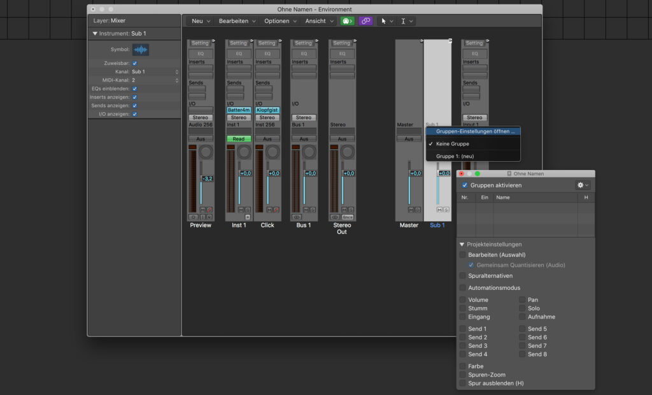This screenshot has width=652, height=395.
Task: Click the R record button on Preview strip
Action: (x=209, y=217)
